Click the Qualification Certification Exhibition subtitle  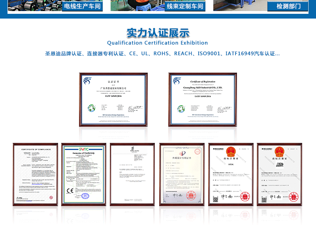click(x=158, y=43)
